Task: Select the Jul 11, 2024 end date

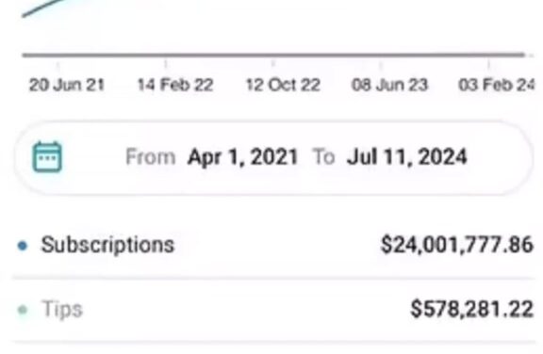Action: click(407, 157)
